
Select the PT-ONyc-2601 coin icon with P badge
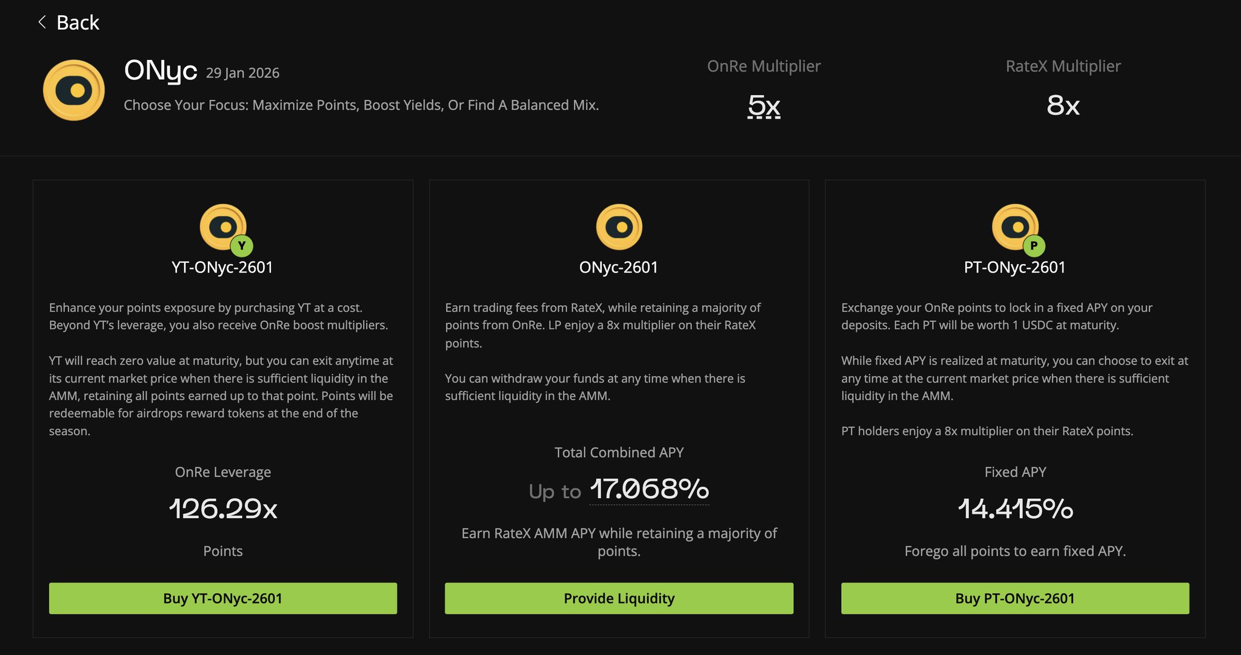click(1014, 227)
